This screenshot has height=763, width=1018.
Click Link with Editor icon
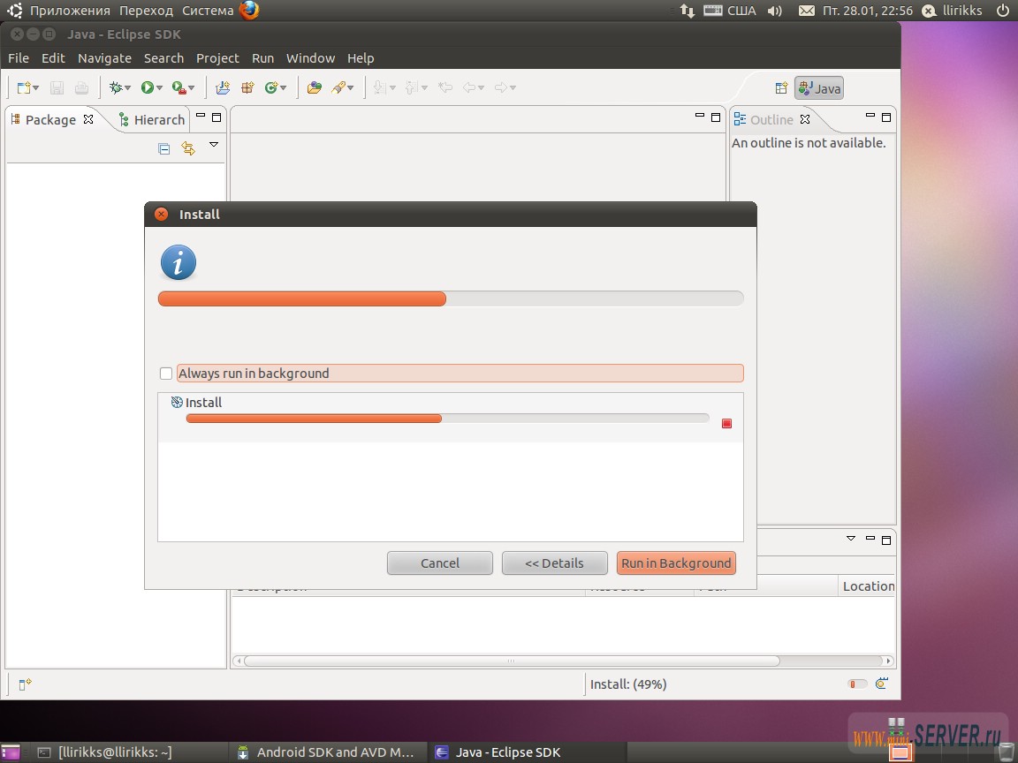188,148
